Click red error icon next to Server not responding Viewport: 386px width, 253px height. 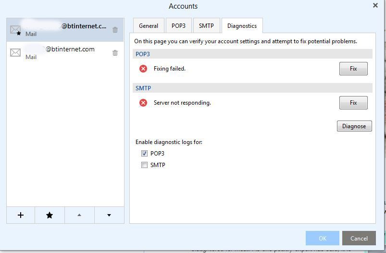click(143, 103)
